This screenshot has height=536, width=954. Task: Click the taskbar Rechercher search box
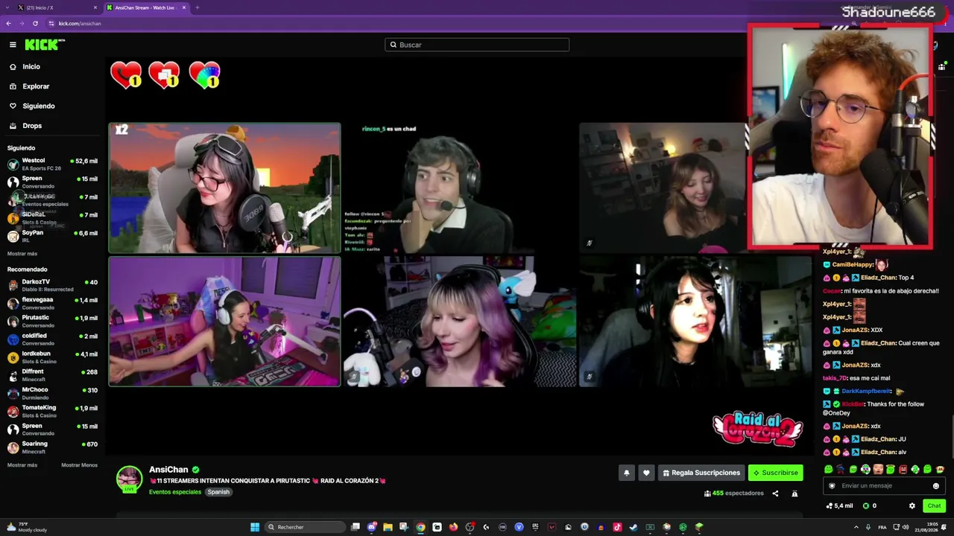click(306, 527)
